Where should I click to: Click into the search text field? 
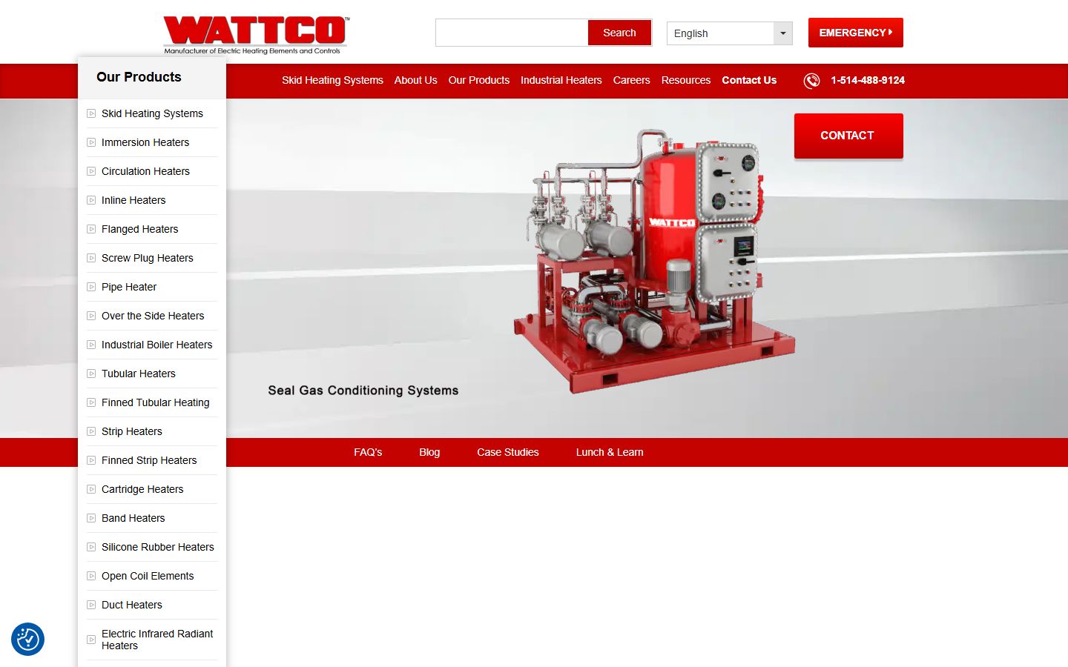tap(512, 33)
